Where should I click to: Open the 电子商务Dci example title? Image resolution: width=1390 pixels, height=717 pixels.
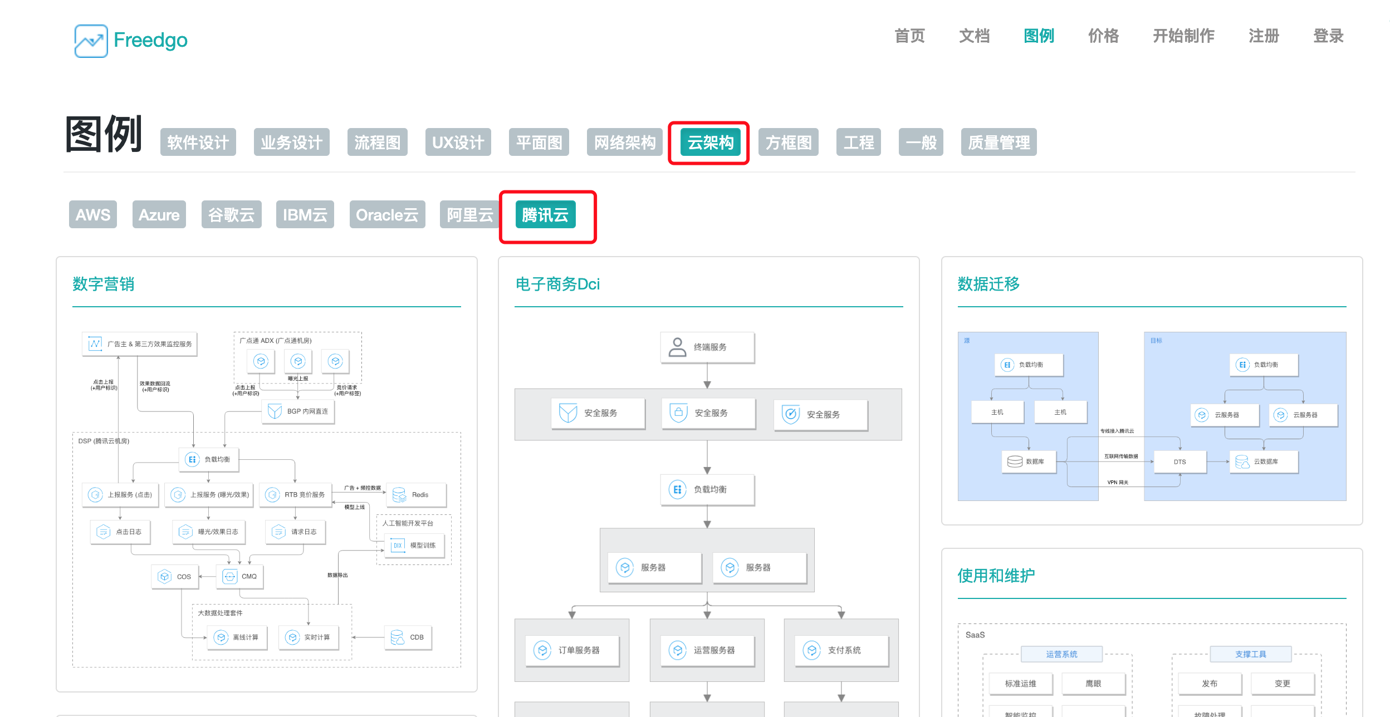point(558,284)
